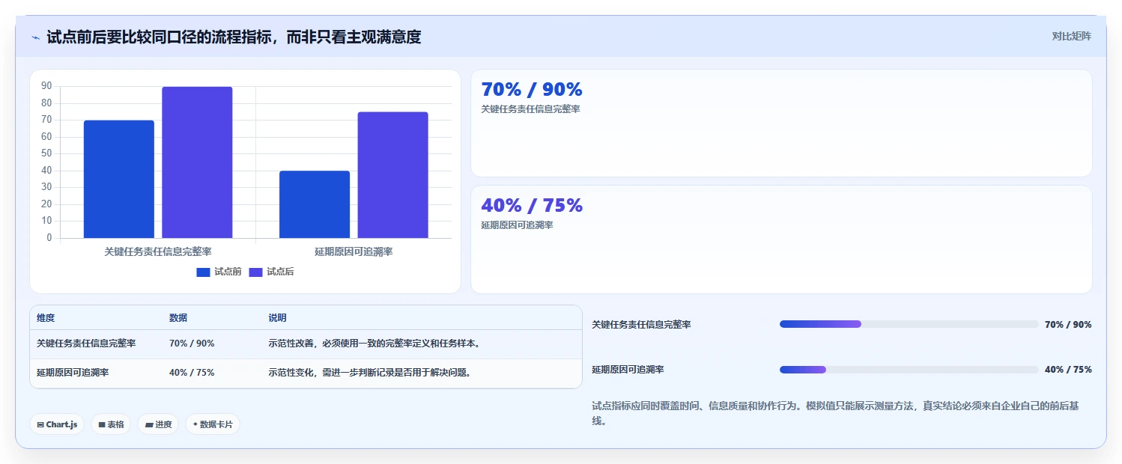Click the 数据卡片 chip
Screen dimensions: 1122x464
pyautogui.click(x=213, y=424)
